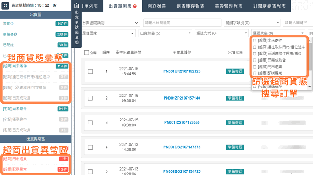Expand the 出貨狀態 (5) dropdown
This screenshot has width=313, height=175.
(165, 33)
